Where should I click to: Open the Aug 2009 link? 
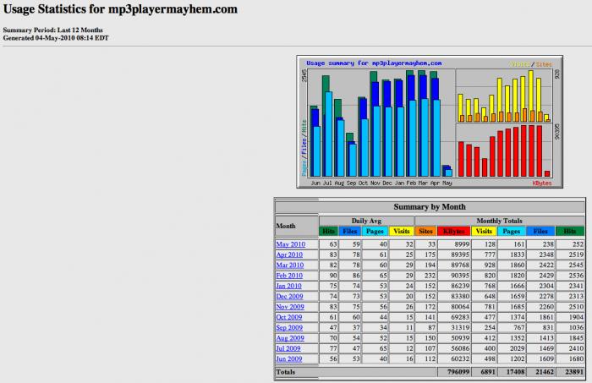[289, 338]
